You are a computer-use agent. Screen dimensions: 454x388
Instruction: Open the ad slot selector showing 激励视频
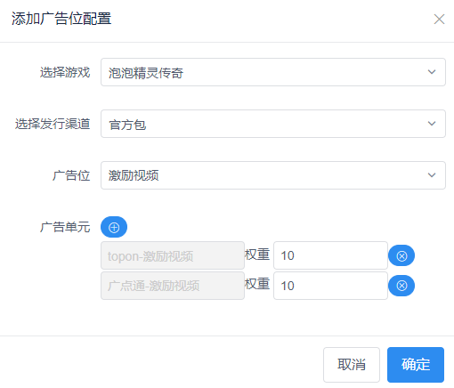coord(273,175)
